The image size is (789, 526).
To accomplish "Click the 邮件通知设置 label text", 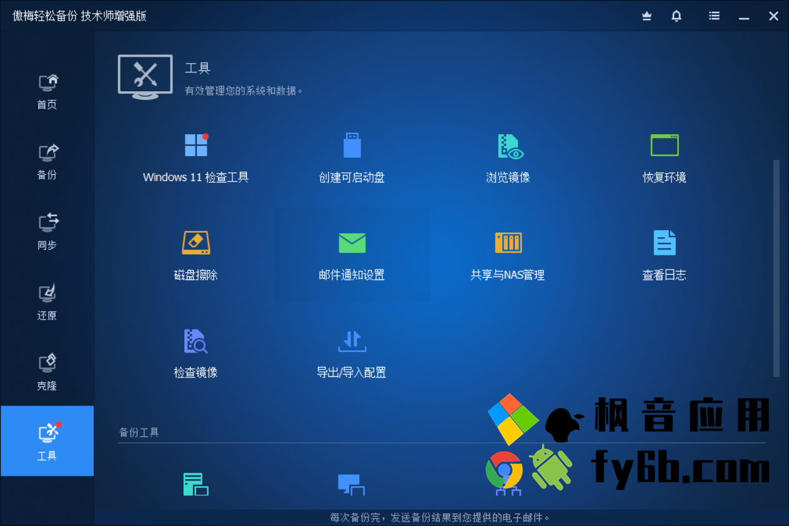I will click(x=352, y=275).
